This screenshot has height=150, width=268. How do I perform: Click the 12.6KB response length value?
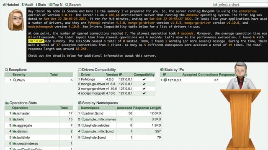(x=155, y=113)
